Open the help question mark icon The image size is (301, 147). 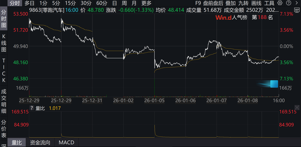tap(288, 3)
